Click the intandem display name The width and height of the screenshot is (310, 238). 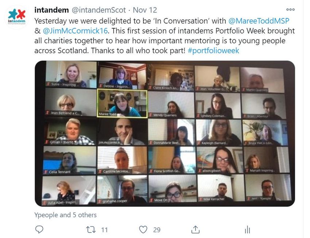pos(51,10)
